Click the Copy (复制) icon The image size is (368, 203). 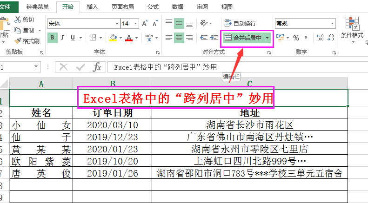[18, 30]
